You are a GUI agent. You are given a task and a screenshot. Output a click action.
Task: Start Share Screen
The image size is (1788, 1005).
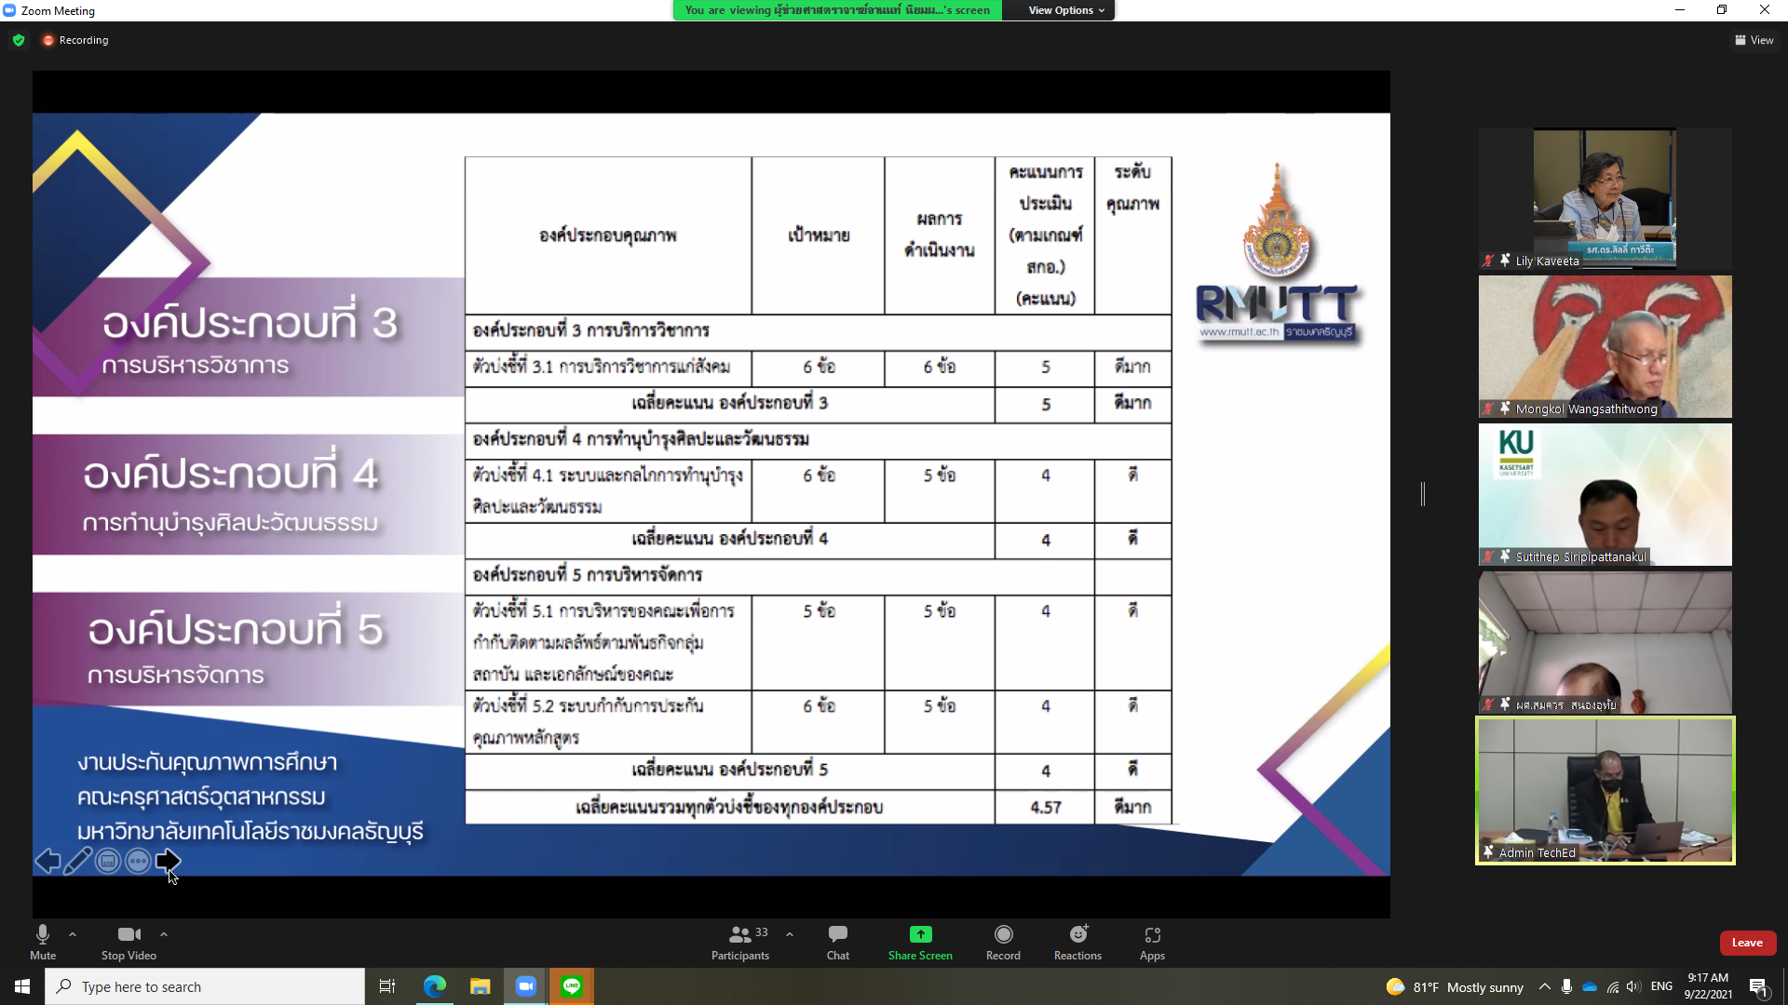pyautogui.click(x=920, y=942)
